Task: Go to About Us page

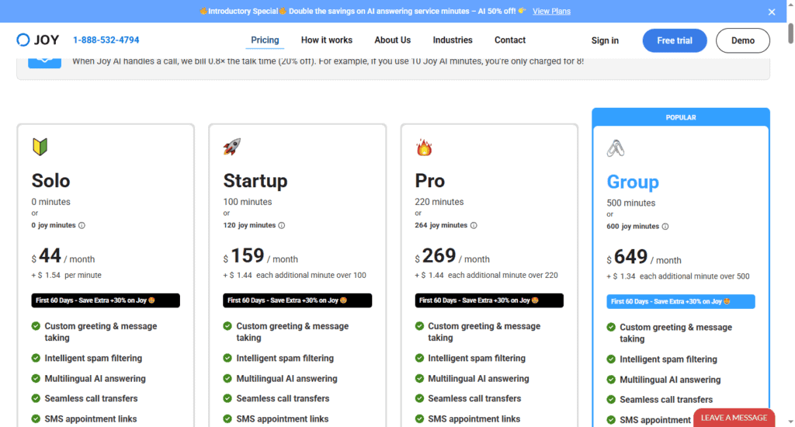Action: click(392, 40)
